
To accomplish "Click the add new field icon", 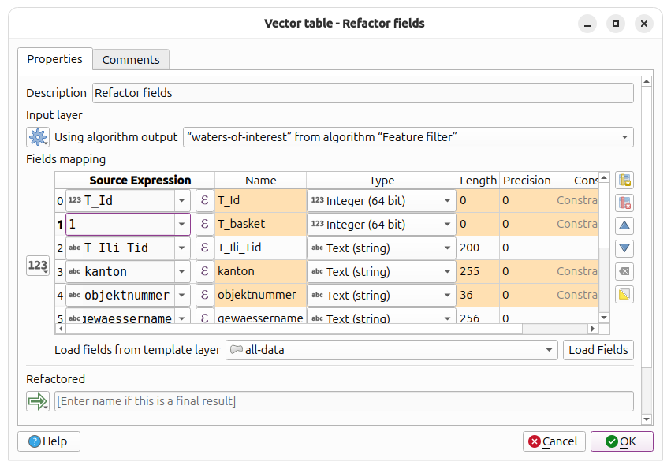I will click(x=624, y=181).
